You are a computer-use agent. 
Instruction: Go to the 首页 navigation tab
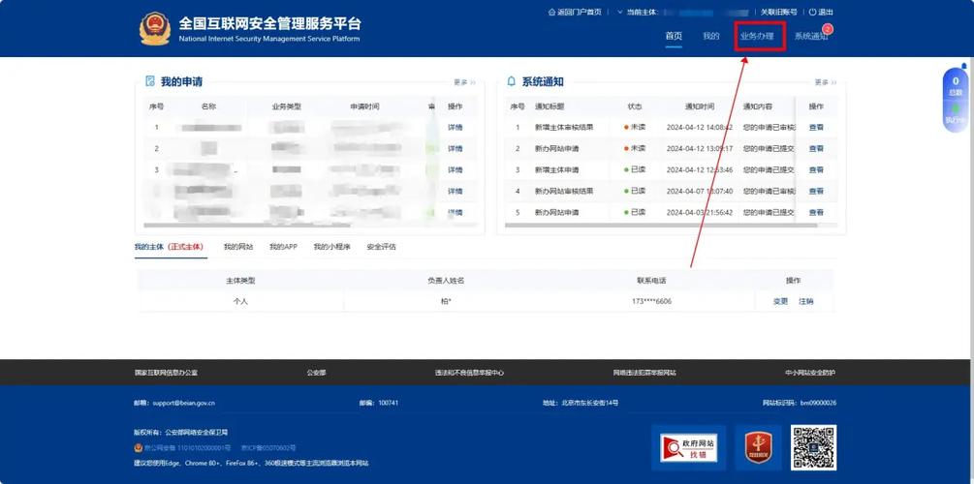(674, 36)
